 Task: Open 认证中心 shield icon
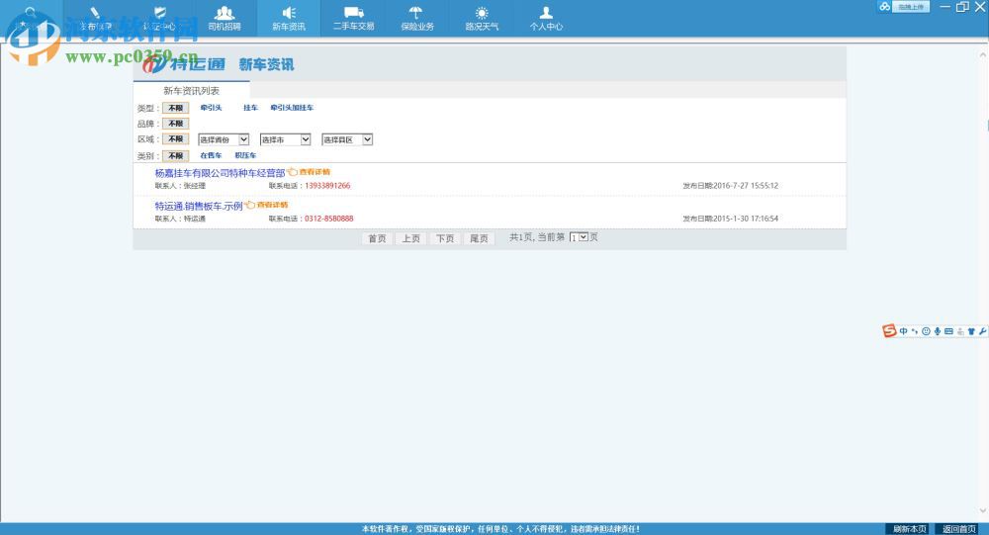click(160, 13)
